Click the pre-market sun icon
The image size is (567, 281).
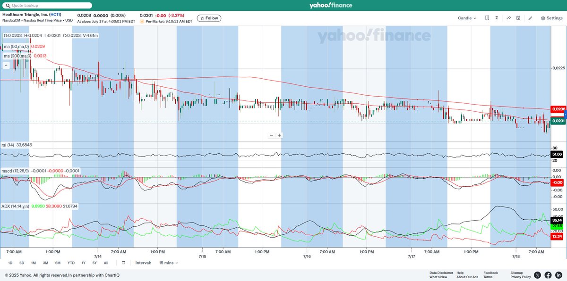(x=142, y=21)
